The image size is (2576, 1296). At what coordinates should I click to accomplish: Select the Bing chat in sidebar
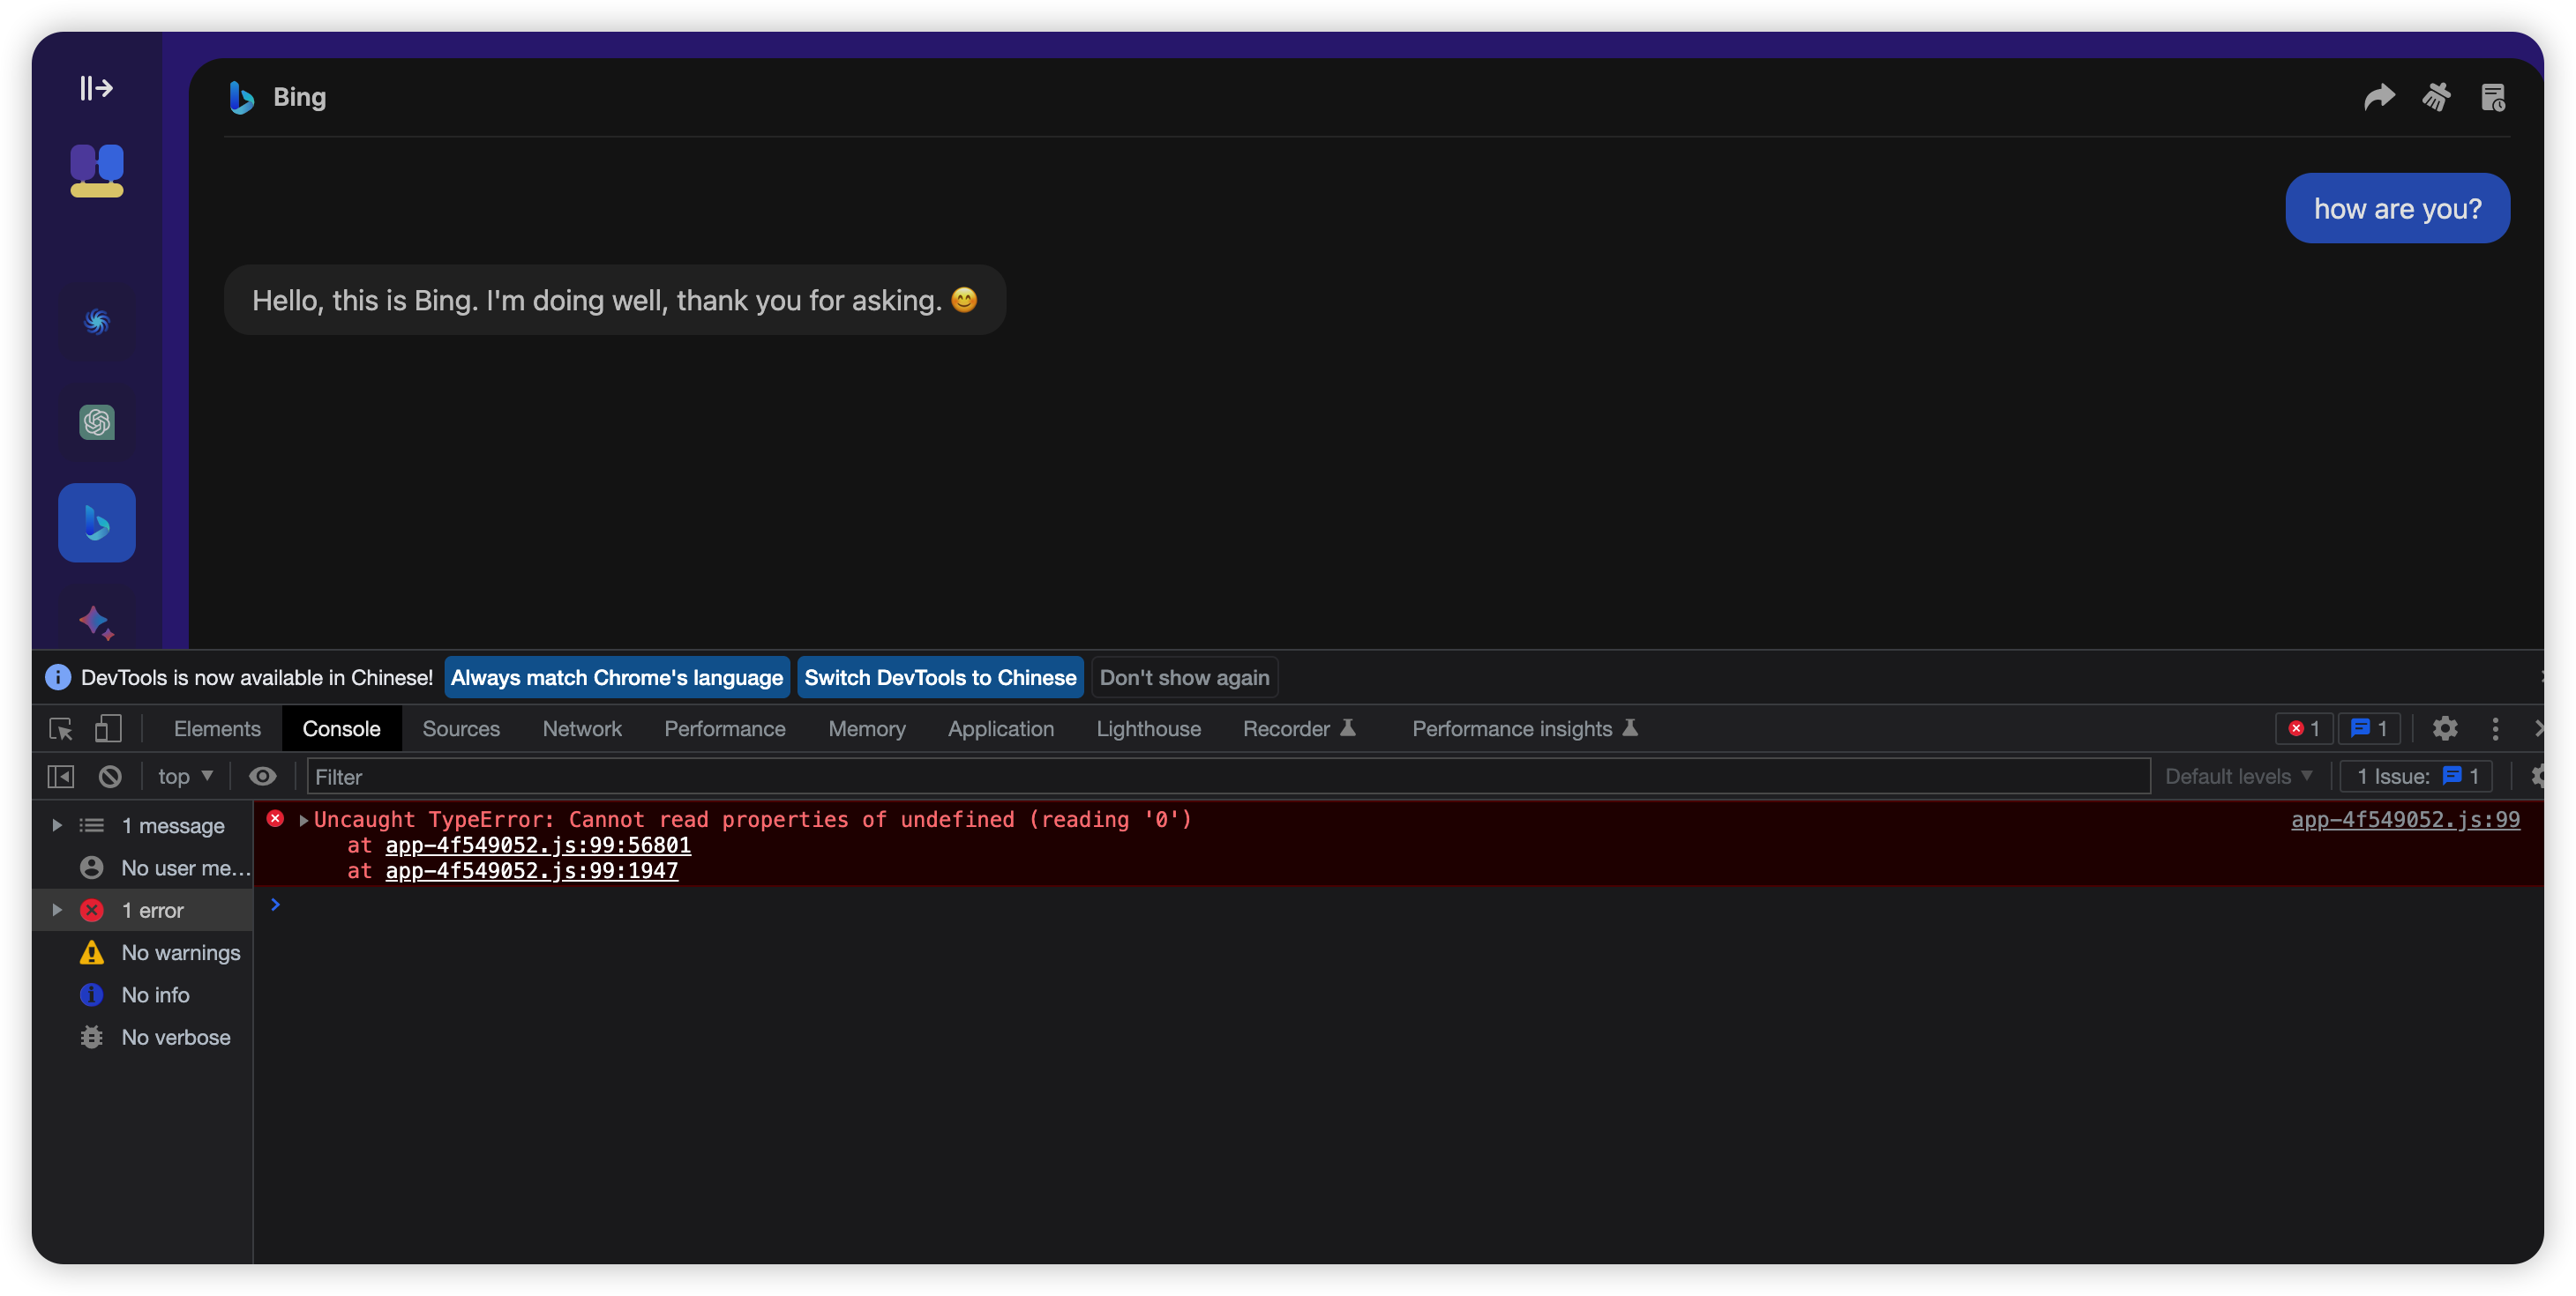(96, 522)
